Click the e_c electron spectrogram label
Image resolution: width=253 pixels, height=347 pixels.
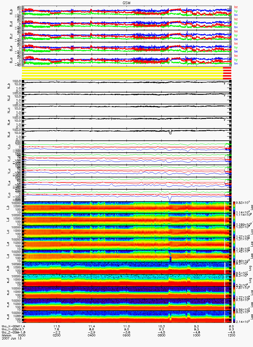8,292
